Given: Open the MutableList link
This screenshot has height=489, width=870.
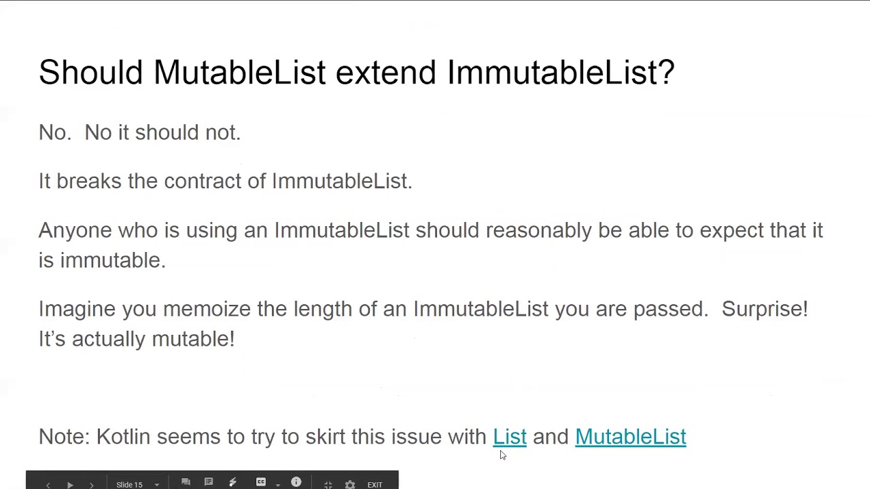Looking at the screenshot, I should point(630,437).
